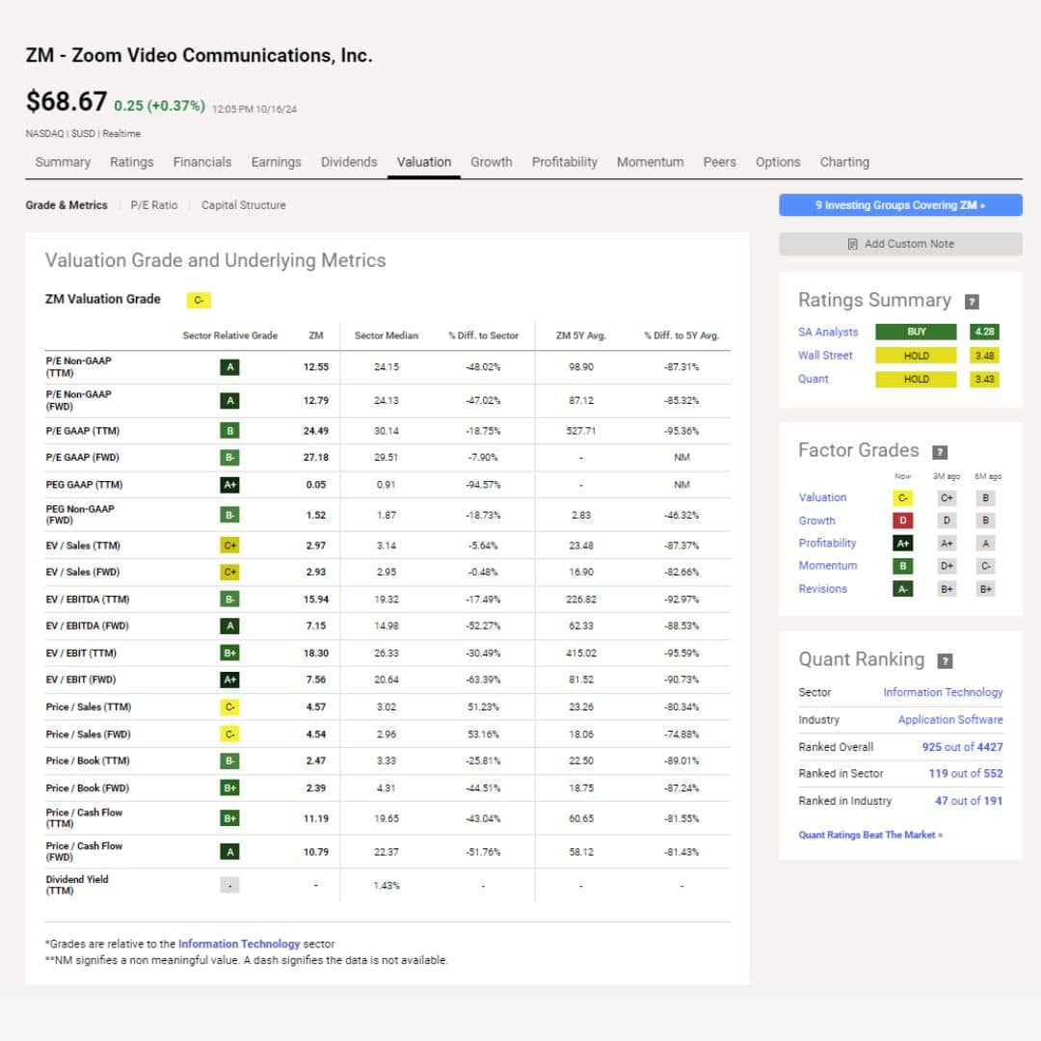Open the P/E Ratio sub-tab
This screenshot has width=1041, height=1041.
point(154,205)
